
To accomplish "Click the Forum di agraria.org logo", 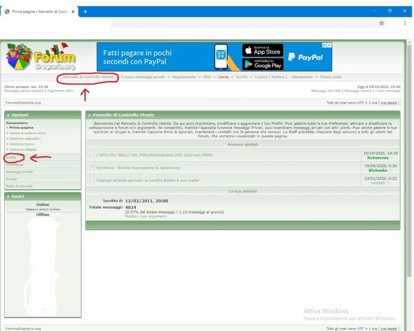I will [41, 57].
